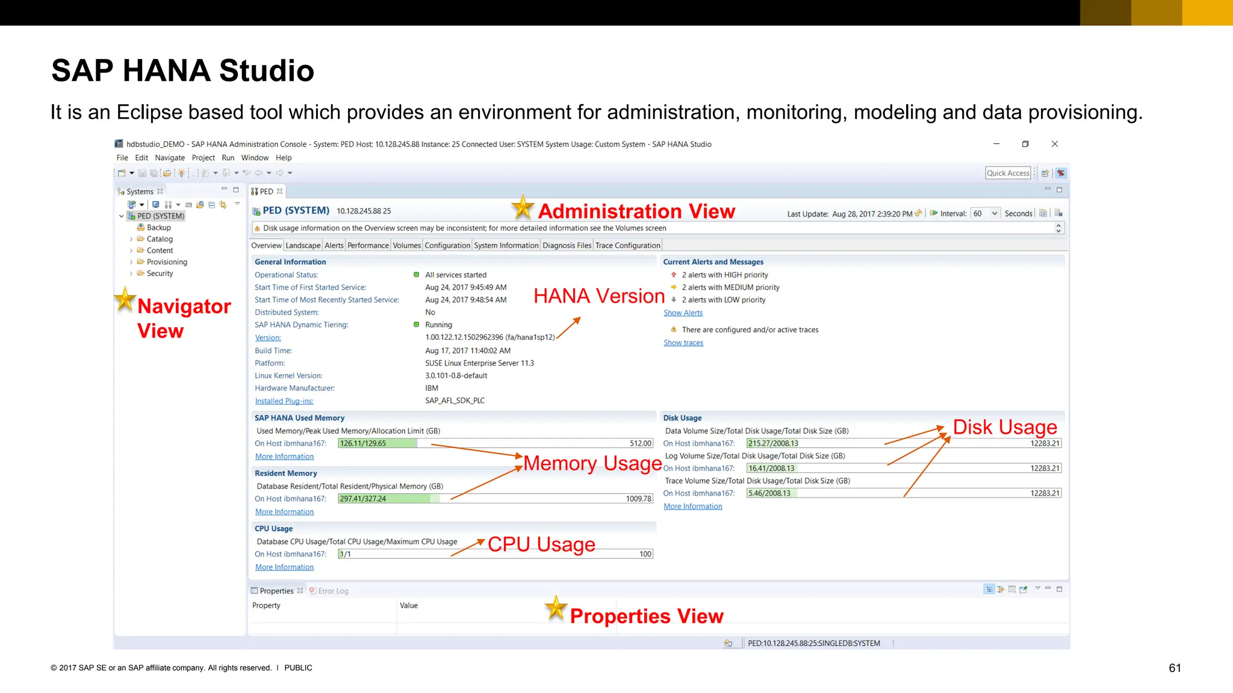Switch to the Volumes tab
The height and width of the screenshot is (693, 1233).
pos(406,245)
